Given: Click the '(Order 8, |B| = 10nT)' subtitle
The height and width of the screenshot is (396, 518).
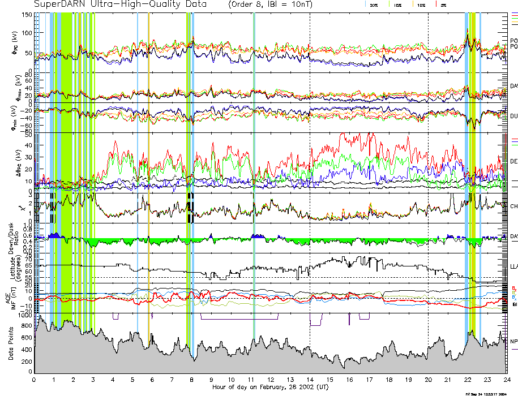Looking at the screenshot, I should pos(269,5).
